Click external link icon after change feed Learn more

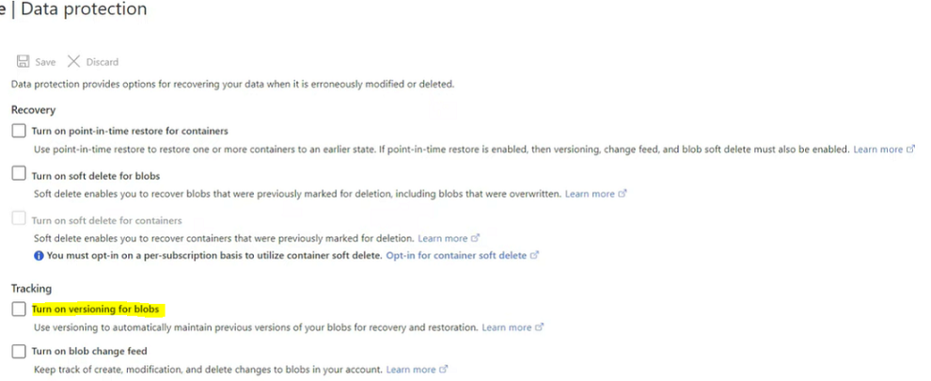444,370
